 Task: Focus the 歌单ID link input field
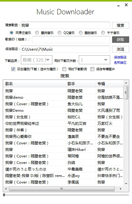point(71,39)
